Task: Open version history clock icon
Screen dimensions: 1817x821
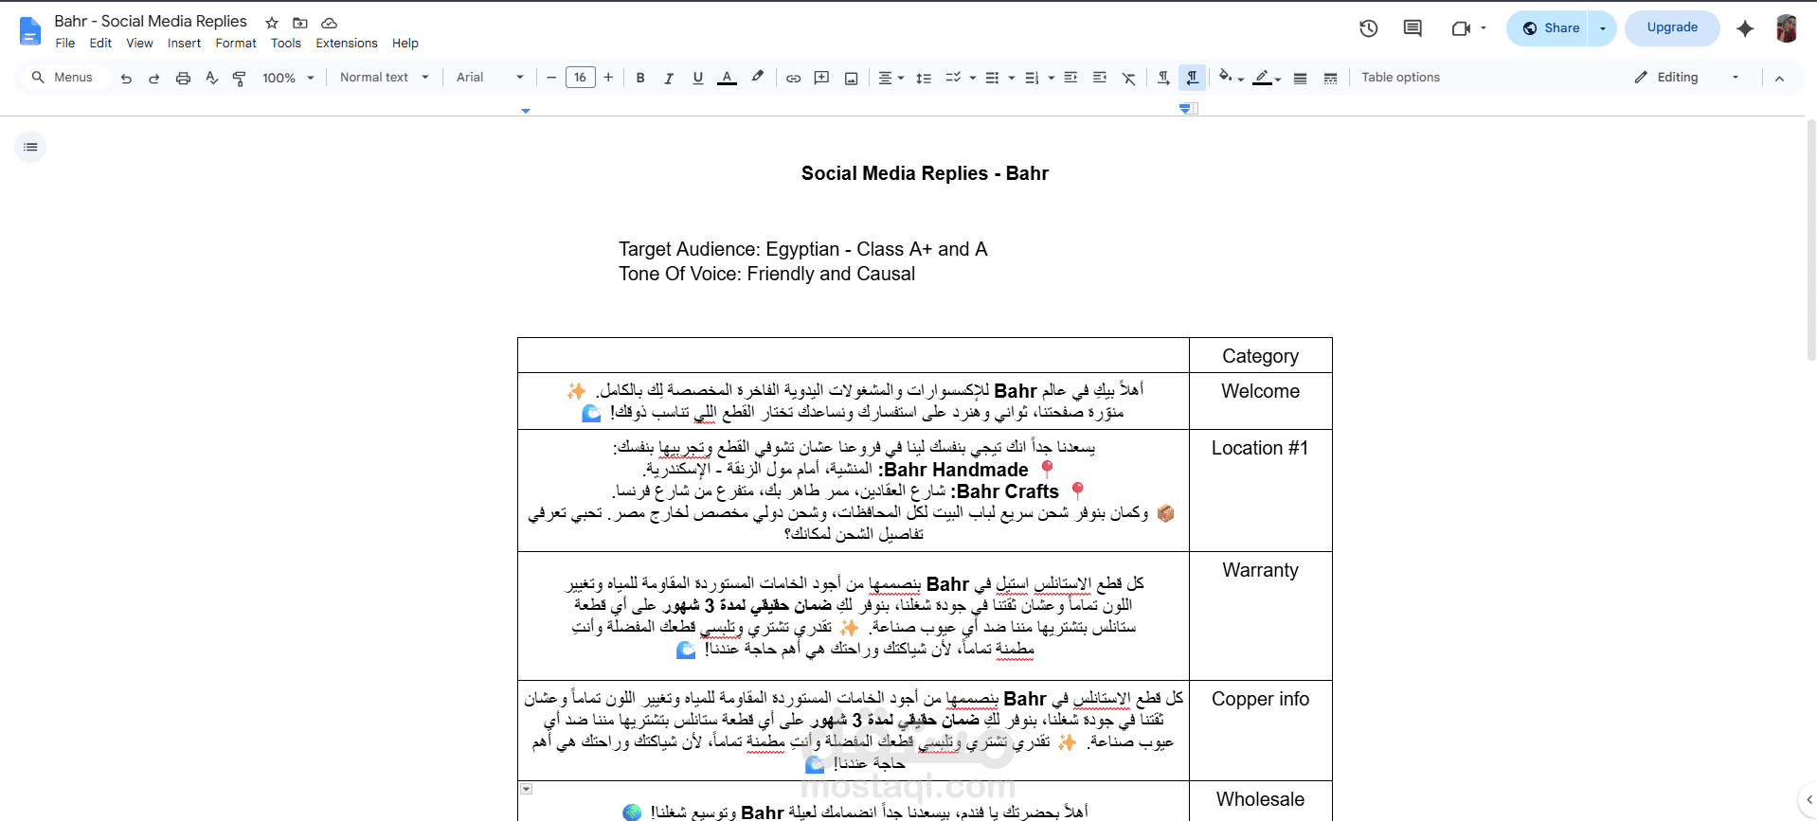Action: pyautogui.click(x=1368, y=28)
